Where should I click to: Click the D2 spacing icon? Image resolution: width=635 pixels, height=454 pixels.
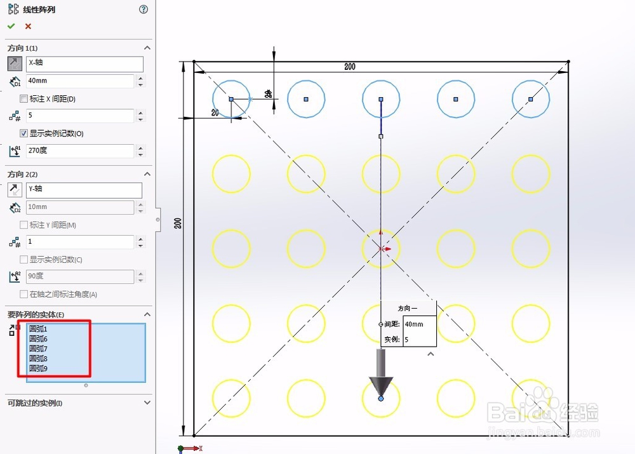pos(15,208)
